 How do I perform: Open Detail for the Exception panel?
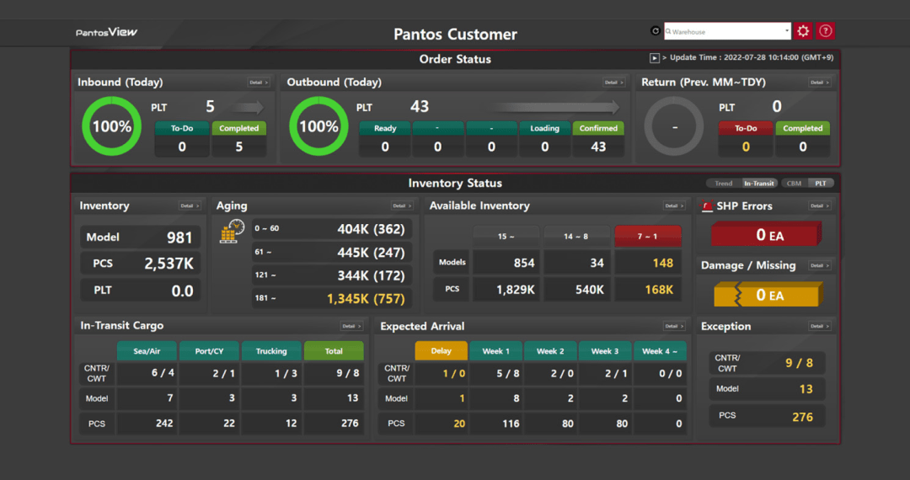pos(820,327)
